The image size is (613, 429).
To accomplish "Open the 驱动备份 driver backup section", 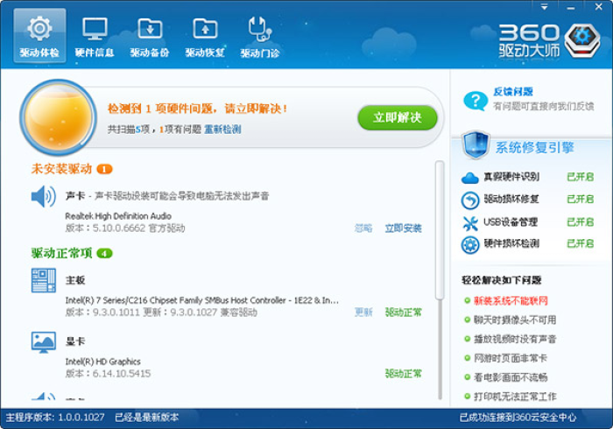I will (x=150, y=36).
